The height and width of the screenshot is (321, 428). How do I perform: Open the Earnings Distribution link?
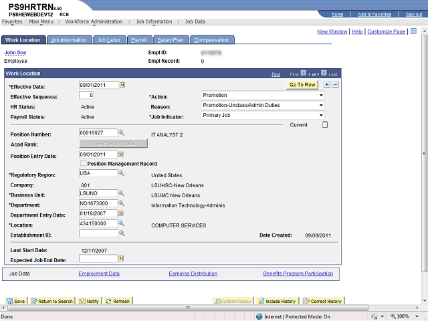tap(193, 274)
